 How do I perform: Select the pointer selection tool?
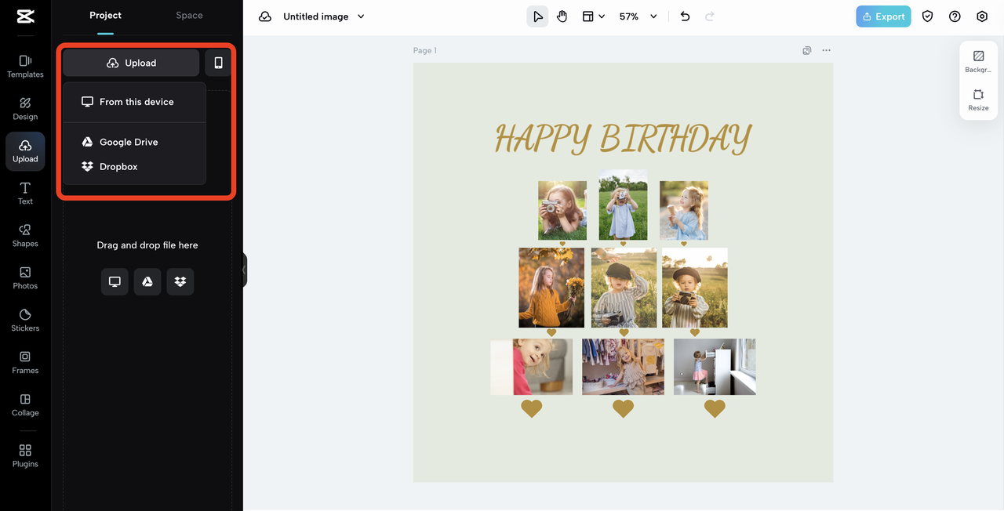[537, 16]
